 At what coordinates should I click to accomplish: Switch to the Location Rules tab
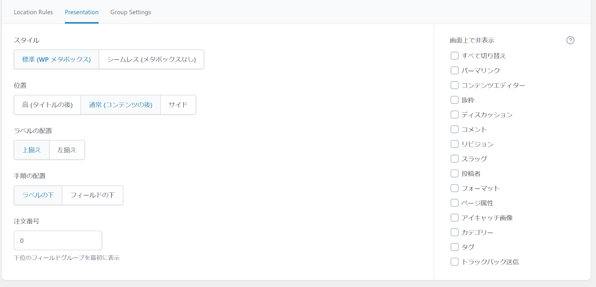pyautogui.click(x=33, y=12)
